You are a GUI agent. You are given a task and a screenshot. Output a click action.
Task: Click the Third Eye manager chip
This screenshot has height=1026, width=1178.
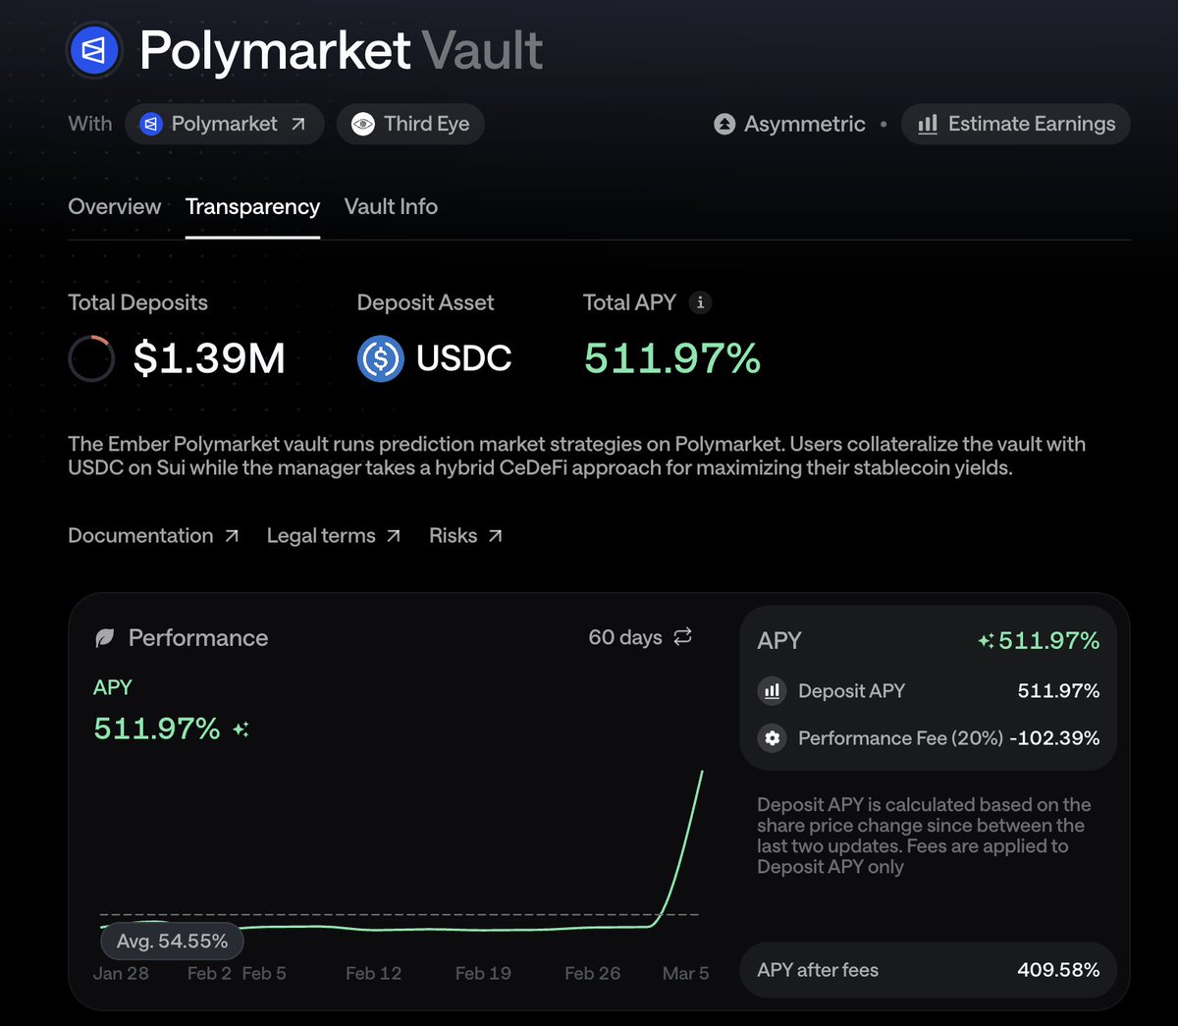[x=410, y=124]
